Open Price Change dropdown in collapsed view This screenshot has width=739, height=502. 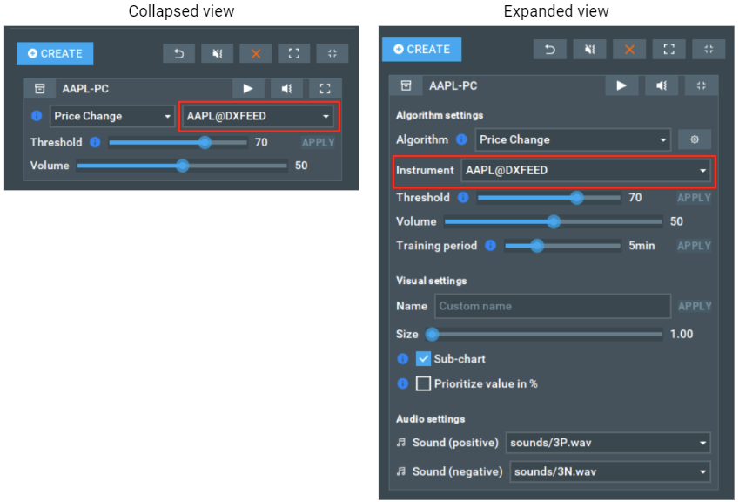click(112, 116)
